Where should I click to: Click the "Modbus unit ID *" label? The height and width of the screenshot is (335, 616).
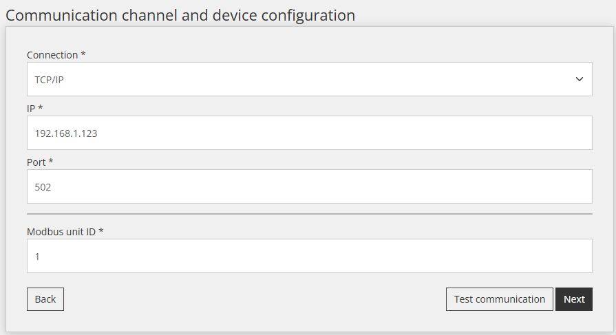pyautogui.click(x=65, y=232)
